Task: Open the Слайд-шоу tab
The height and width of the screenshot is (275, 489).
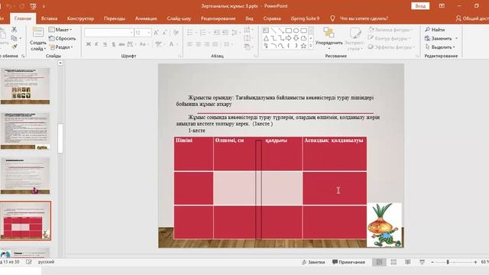Action: point(179,18)
